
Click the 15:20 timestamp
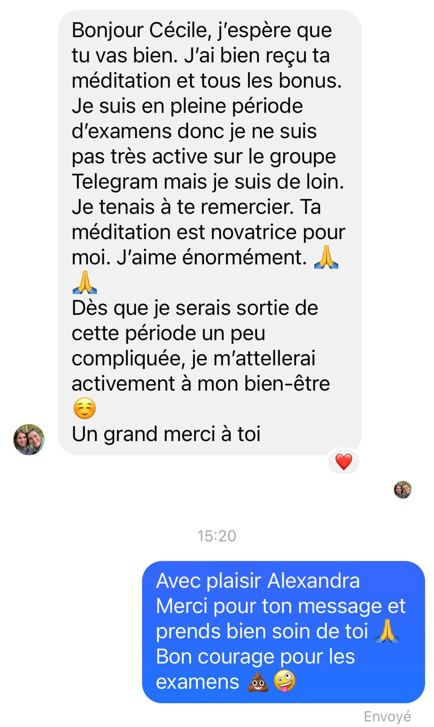(x=217, y=536)
